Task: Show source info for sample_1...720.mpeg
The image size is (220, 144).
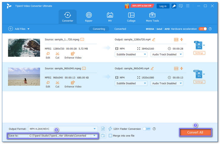Action: [82, 40]
